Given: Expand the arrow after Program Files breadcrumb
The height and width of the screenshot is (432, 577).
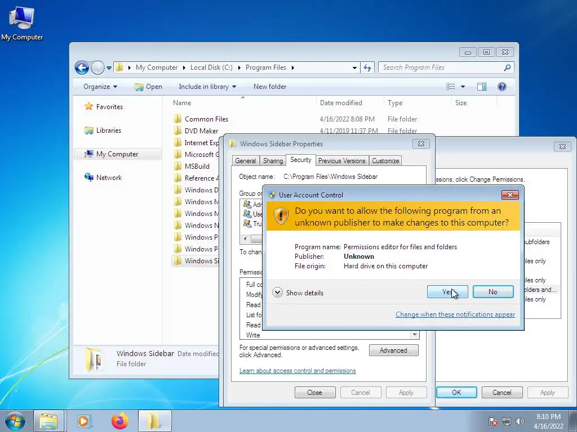Looking at the screenshot, I should 293,67.
